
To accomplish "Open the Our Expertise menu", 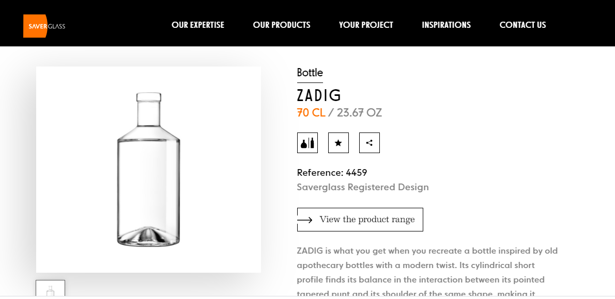I will (198, 25).
